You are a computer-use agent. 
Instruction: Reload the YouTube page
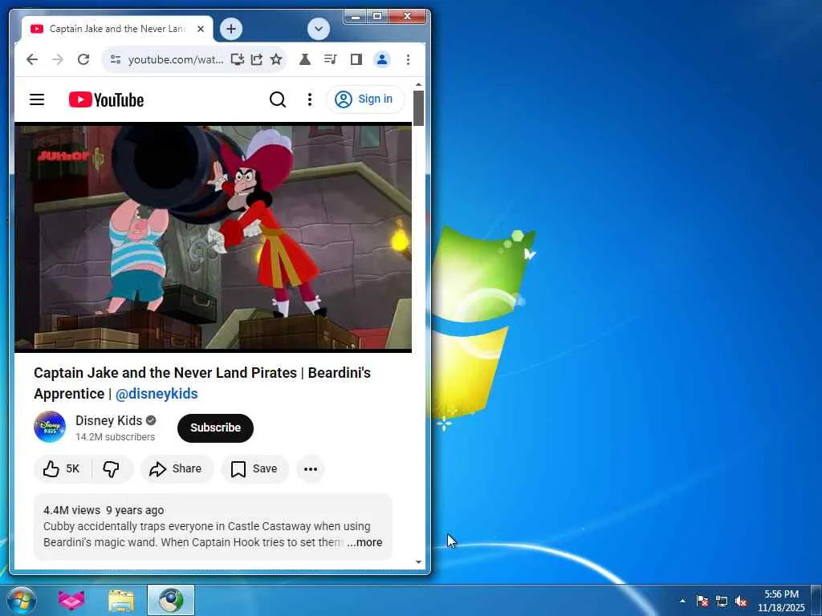83,59
